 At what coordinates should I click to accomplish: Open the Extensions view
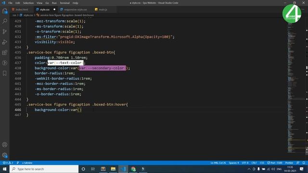click(5, 52)
